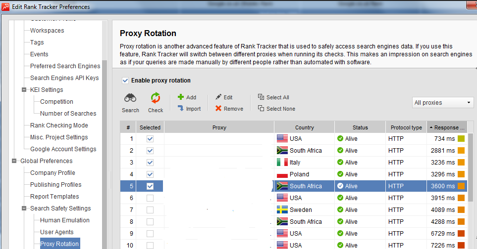This screenshot has height=249, width=477.
Task: Click the Import arrow icon
Action: point(181,108)
